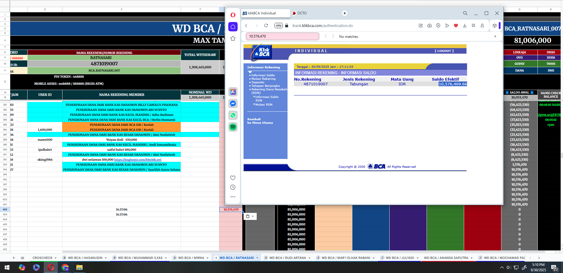
Task: Open the heart icon in Opera sidebar
Action: tap(233, 178)
